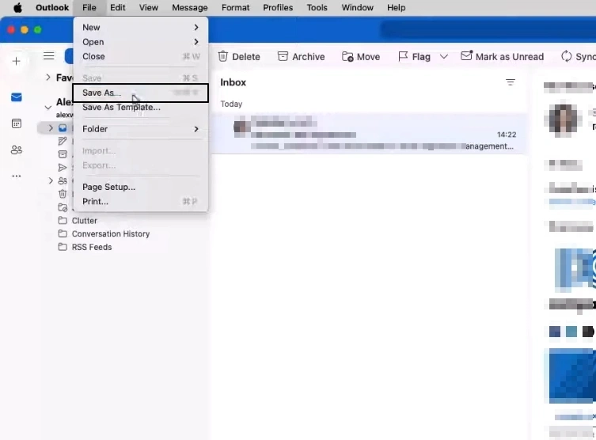The image size is (596, 440).
Task: Click the Archive box icon
Action: [283, 56]
